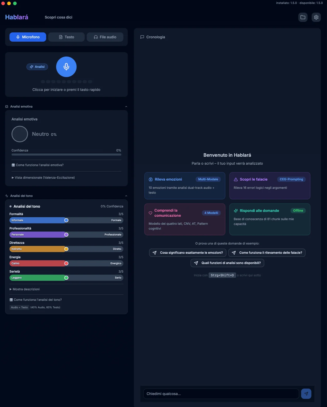
Task: Click the Formalità slider handle
Action: pyautogui.click(x=66, y=220)
